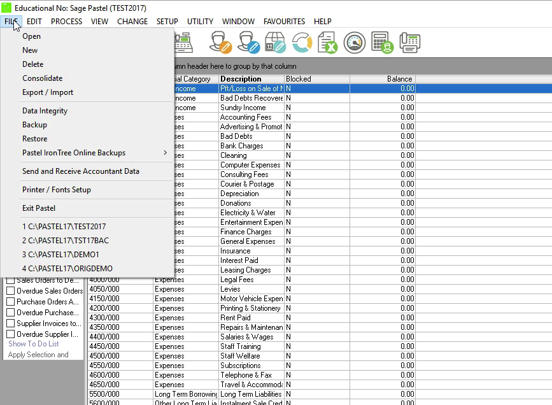Click the Show To Do List link
The image size is (552, 405).
34,344
